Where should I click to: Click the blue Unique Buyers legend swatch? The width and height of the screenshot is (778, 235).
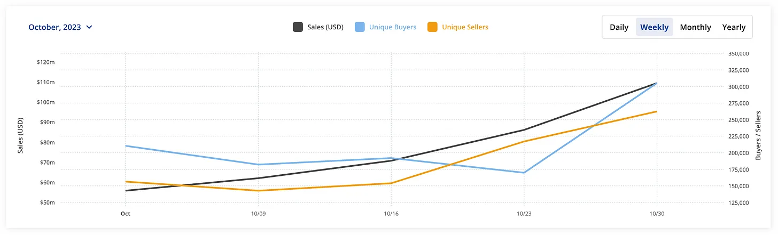360,27
